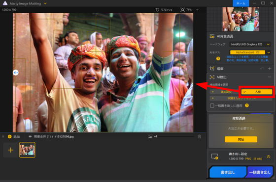Viewport: 276px width, 182px height.
Task: Click the trash delete icon
Action: pos(199,136)
